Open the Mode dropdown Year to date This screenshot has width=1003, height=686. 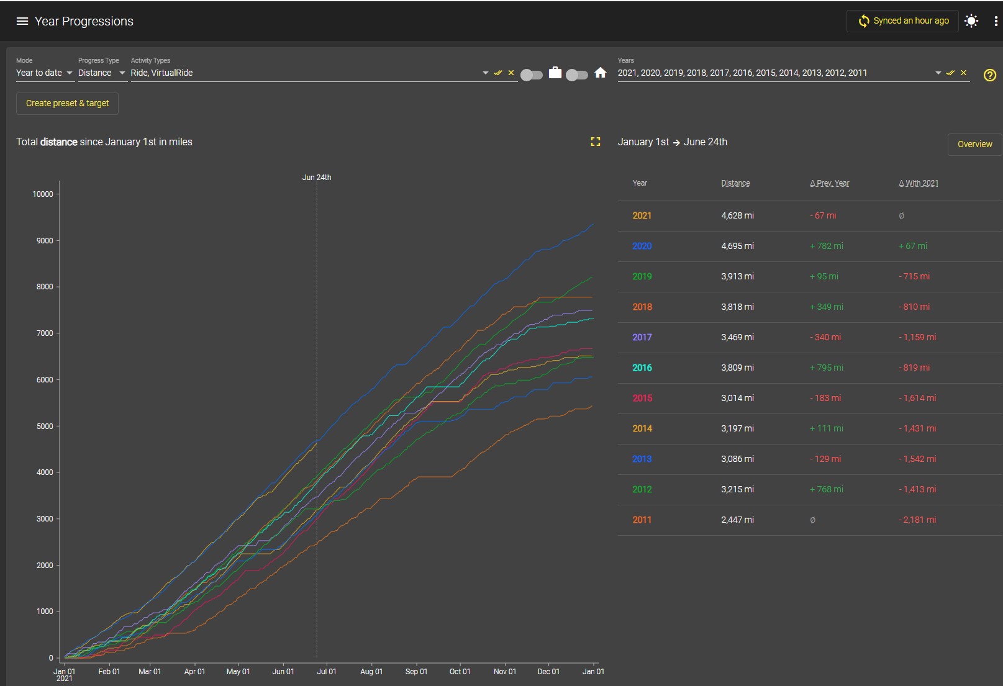coord(44,73)
